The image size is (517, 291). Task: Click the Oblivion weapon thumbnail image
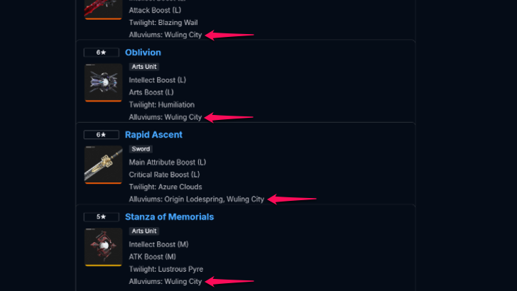pos(103,82)
